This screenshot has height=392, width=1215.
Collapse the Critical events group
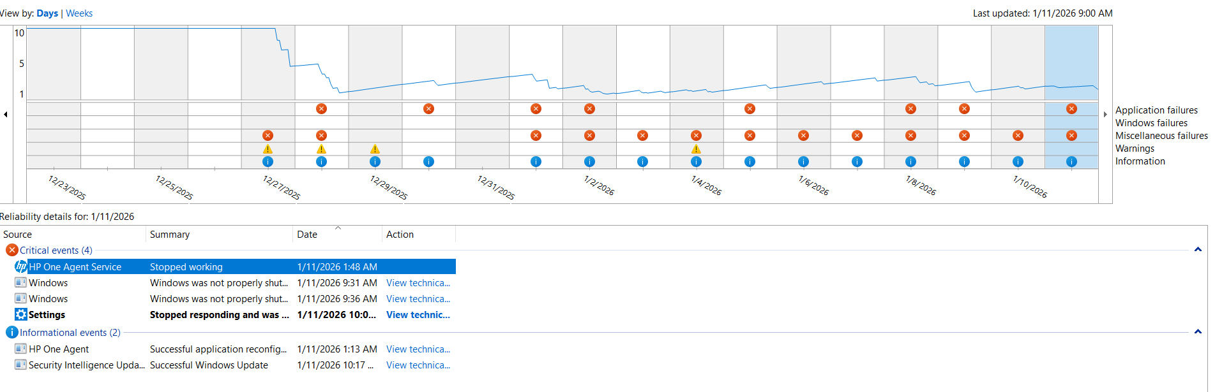(1198, 250)
